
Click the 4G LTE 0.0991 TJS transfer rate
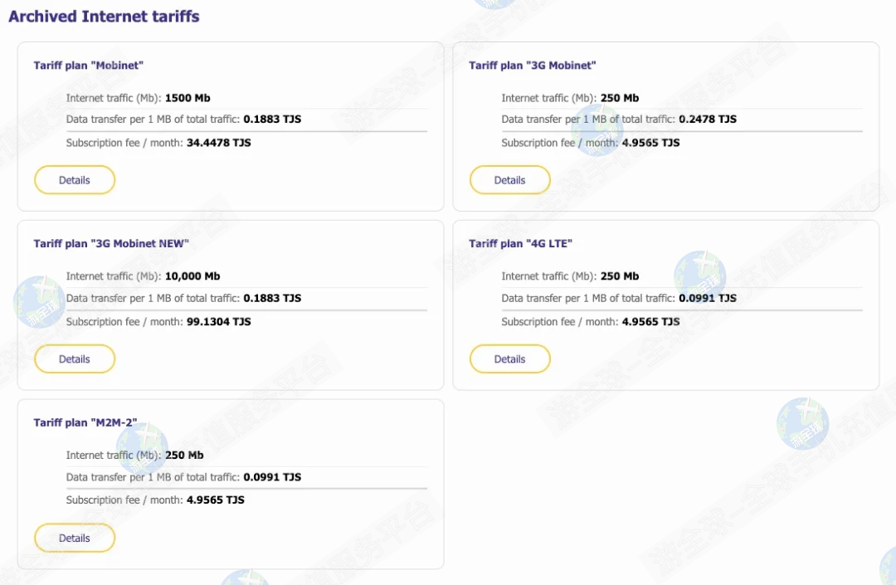[x=707, y=298]
